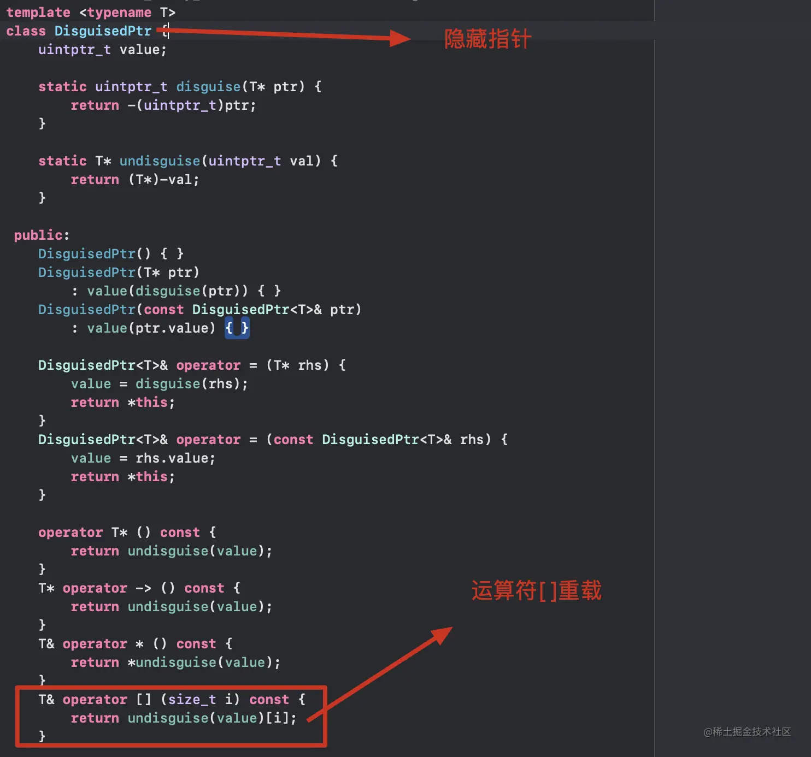Click the ": value(disguise(ptr)) { }" initializer

tap(176, 291)
